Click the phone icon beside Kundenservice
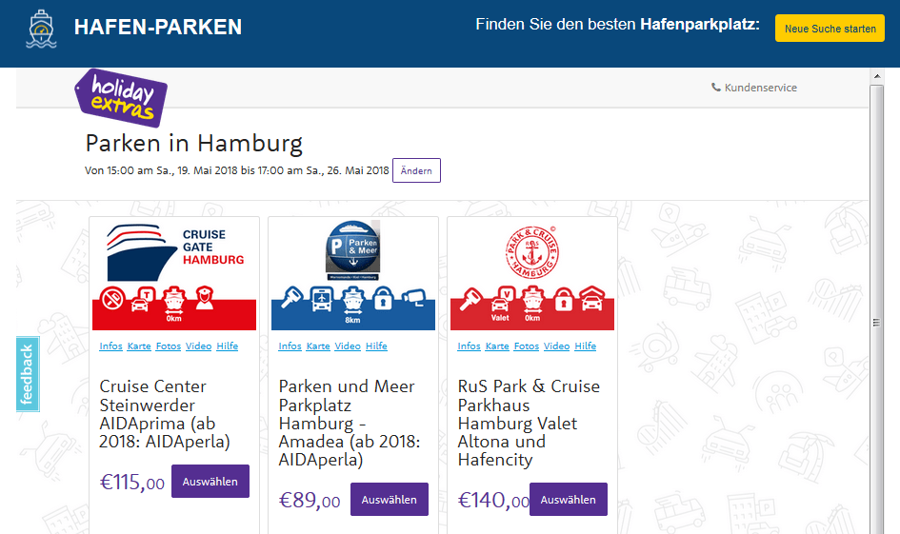This screenshot has height=534, width=900. [x=716, y=88]
